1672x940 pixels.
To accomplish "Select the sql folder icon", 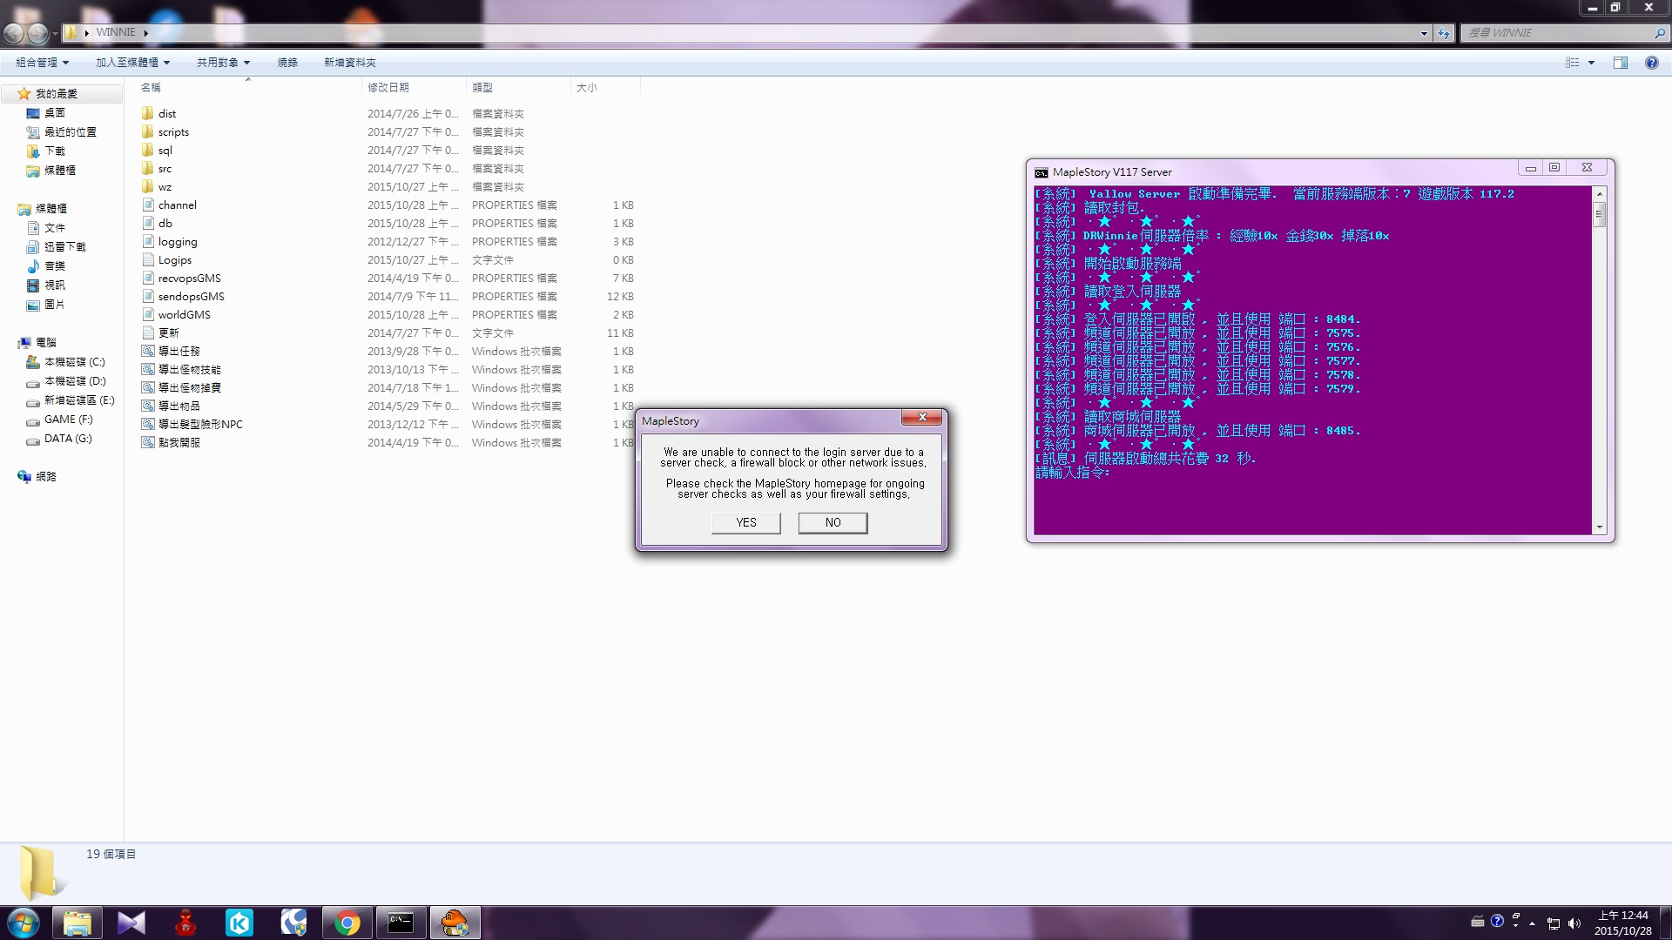I will (x=148, y=151).
